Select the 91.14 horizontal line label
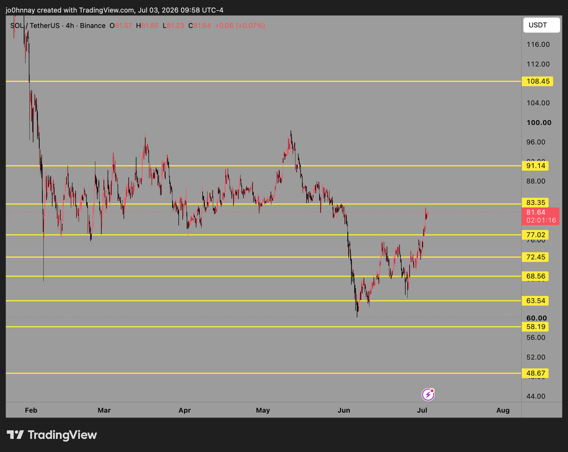 (535, 166)
